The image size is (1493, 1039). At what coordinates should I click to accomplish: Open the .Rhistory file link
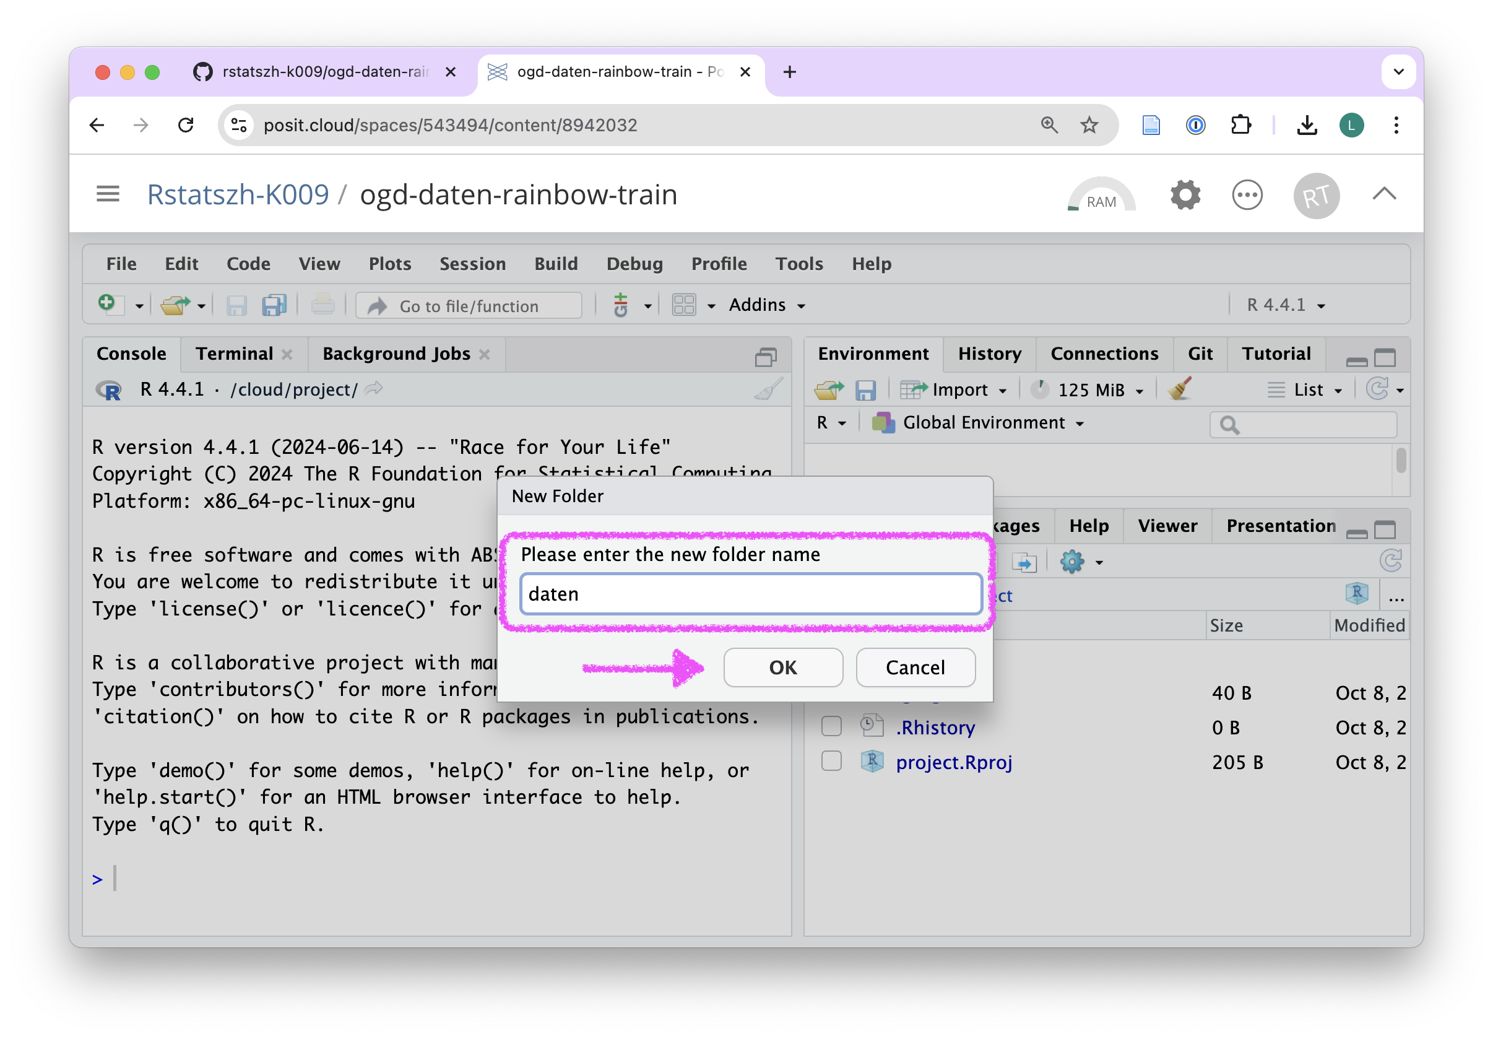click(935, 728)
